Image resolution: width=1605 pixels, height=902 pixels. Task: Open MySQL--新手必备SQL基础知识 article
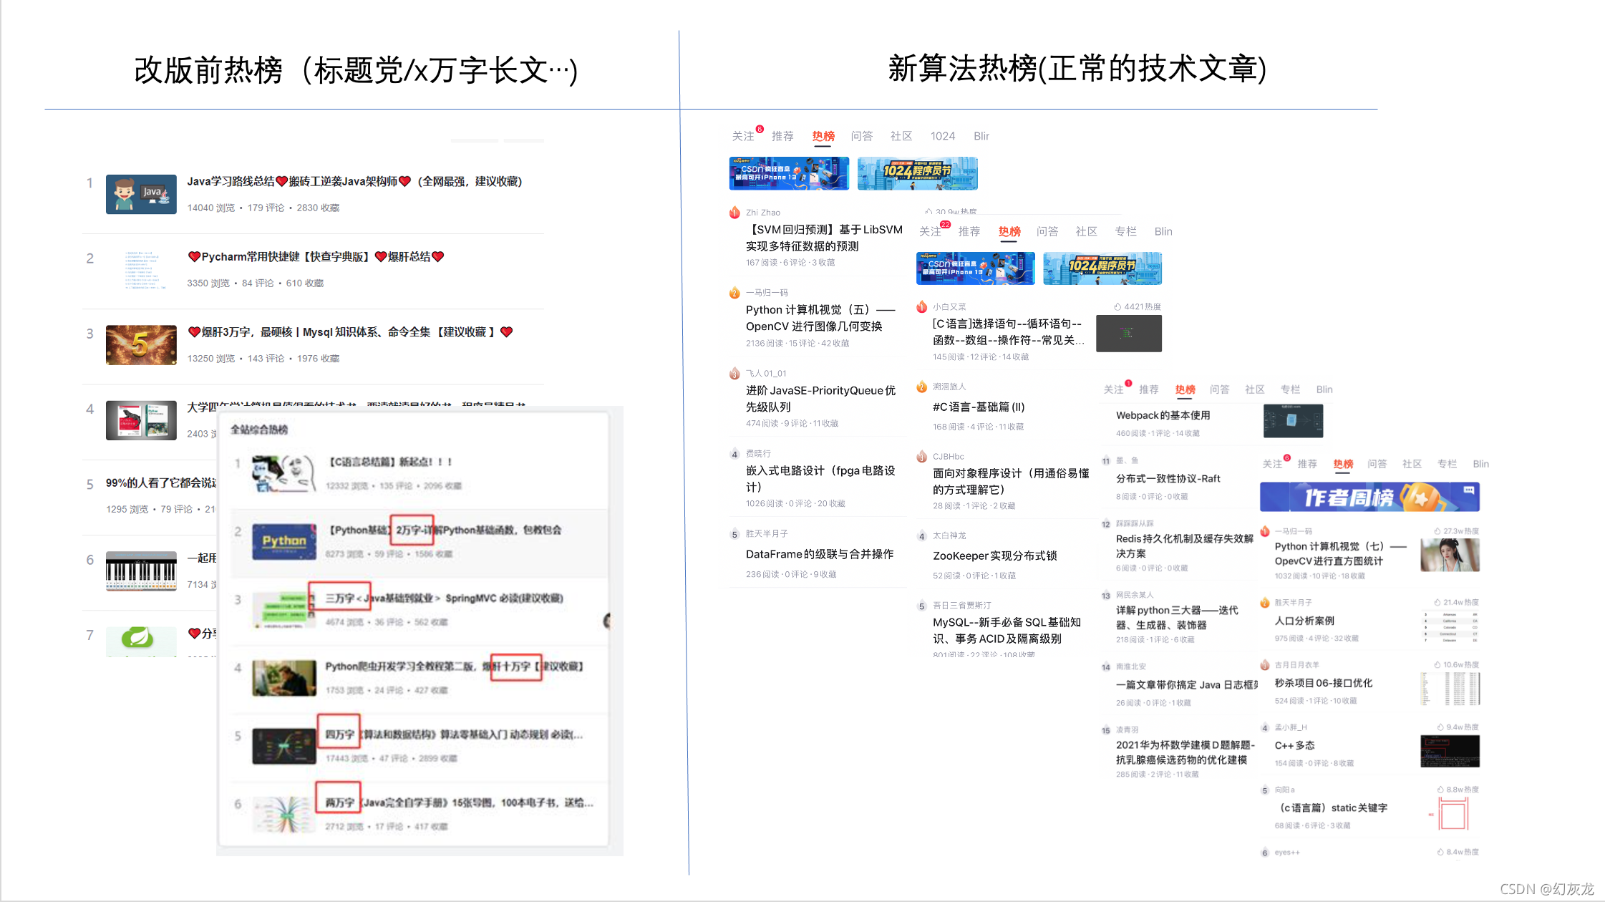coord(1007,630)
